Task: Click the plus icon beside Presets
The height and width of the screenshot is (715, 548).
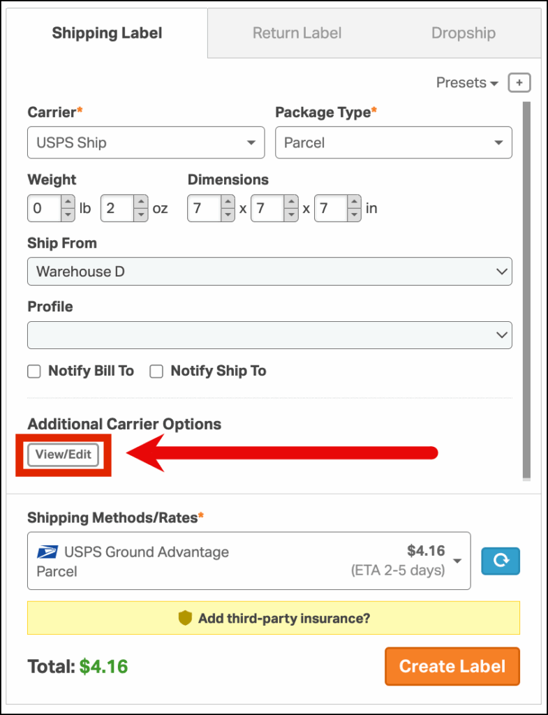Action: point(519,84)
